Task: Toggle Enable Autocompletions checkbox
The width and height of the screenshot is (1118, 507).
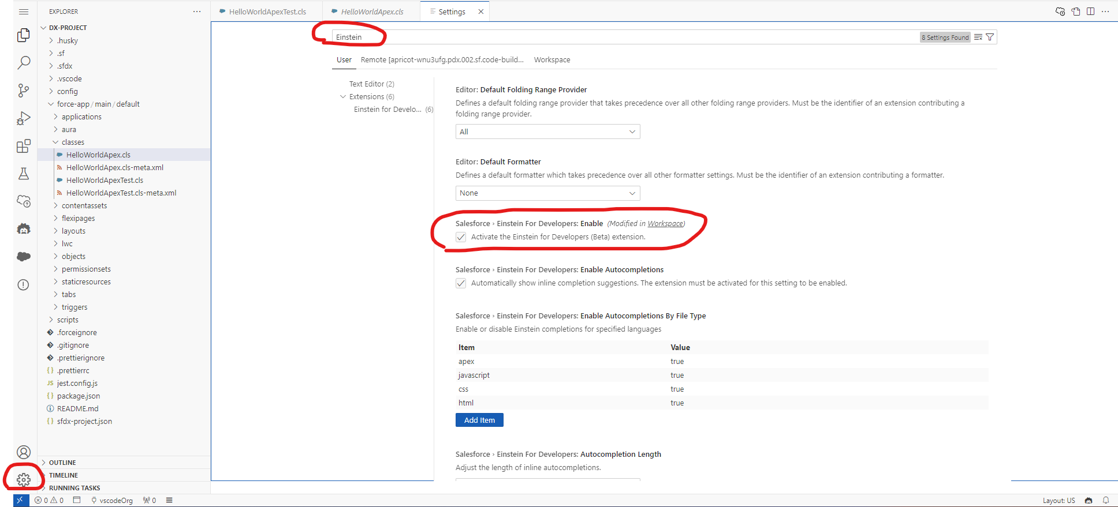Action: 461,283
